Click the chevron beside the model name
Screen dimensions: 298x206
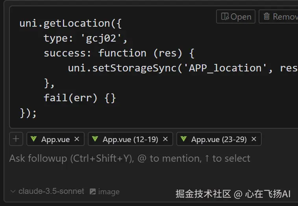(x=13, y=191)
